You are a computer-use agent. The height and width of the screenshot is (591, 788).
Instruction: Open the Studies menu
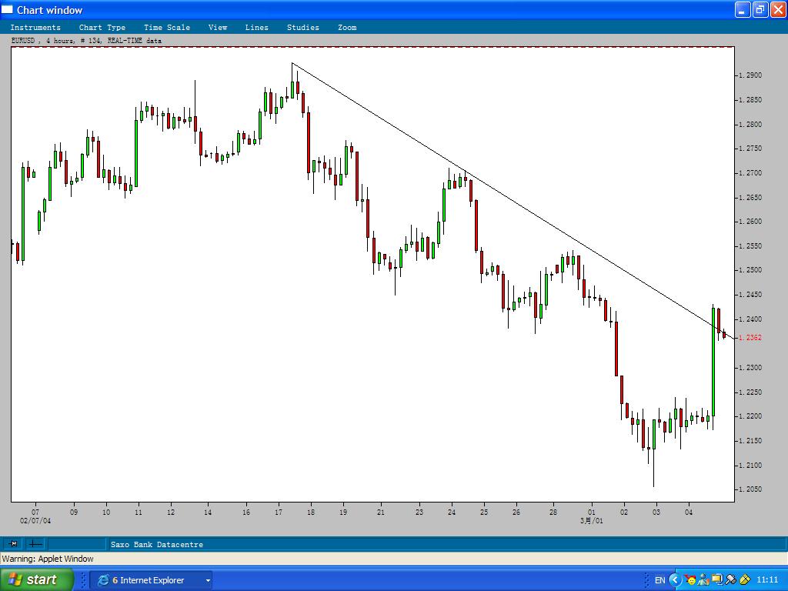point(302,27)
